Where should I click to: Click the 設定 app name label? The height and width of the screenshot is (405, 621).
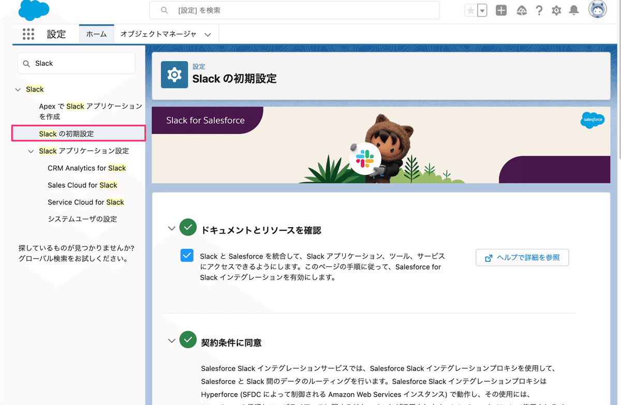point(56,34)
